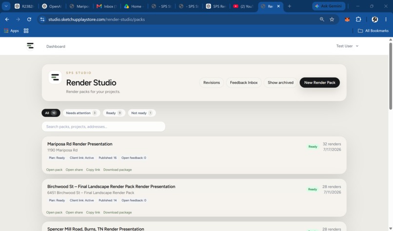Create a New Render Pack

tap(319, 82)
